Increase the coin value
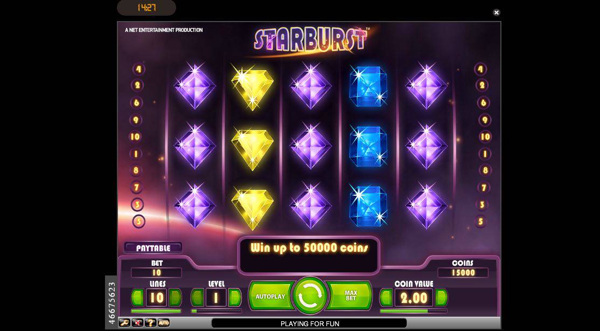Screen dimensions: 600x331 pos(441,298)
